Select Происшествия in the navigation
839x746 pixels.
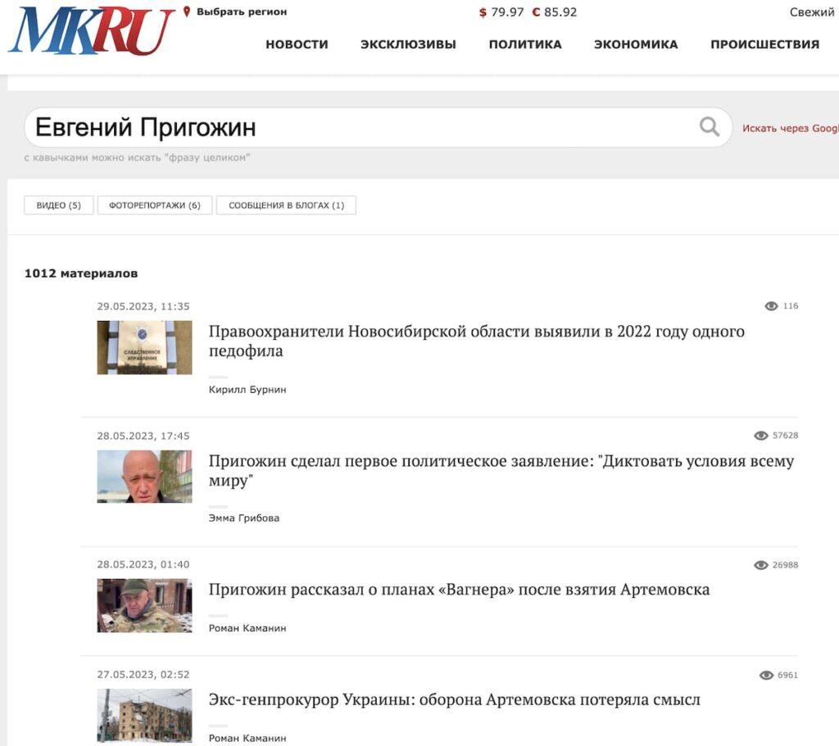tap(764, 44)
